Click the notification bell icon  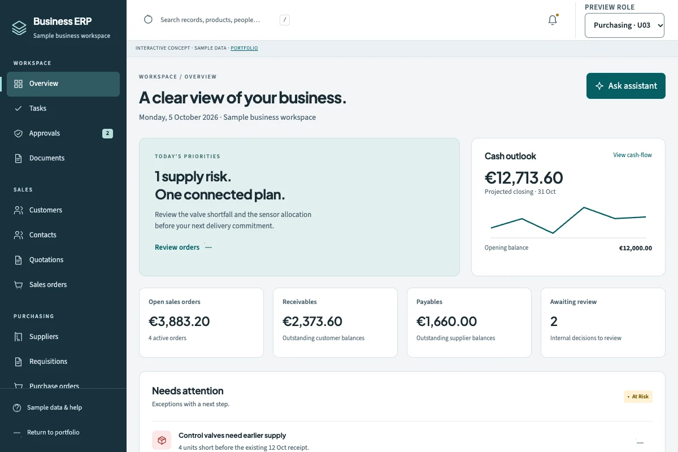pos(553,20)
